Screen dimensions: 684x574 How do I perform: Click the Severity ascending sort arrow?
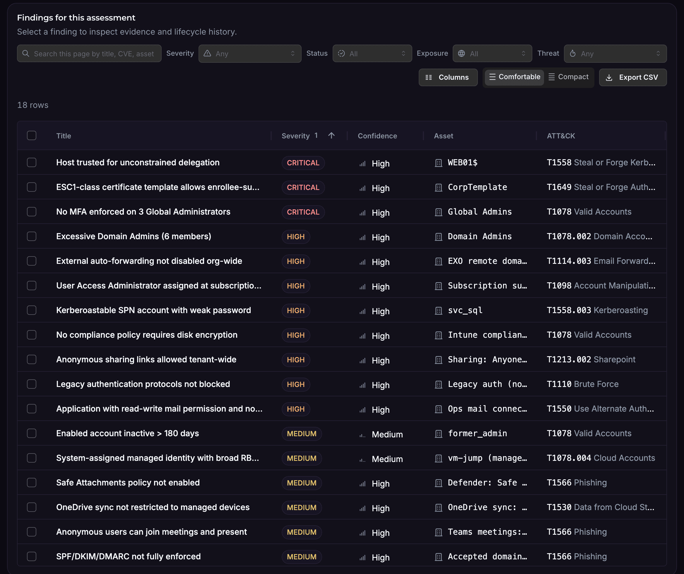tap(331, 136)
